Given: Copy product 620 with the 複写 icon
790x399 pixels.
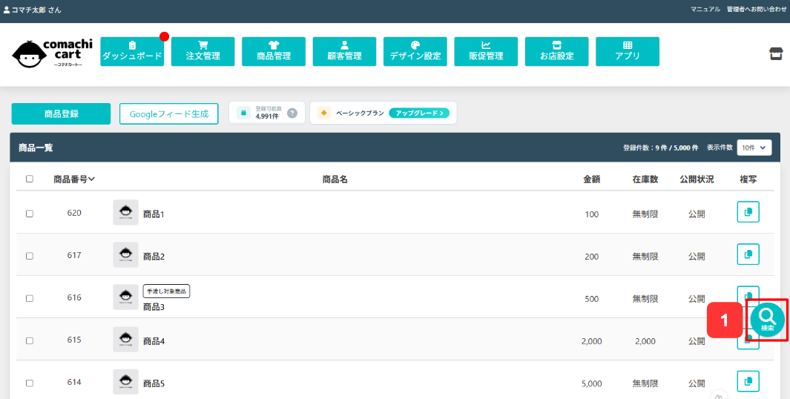Looking at the screenshot, I should (748, 211).
